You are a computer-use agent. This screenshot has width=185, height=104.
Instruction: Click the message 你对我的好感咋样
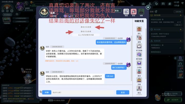tap(111, 42)
